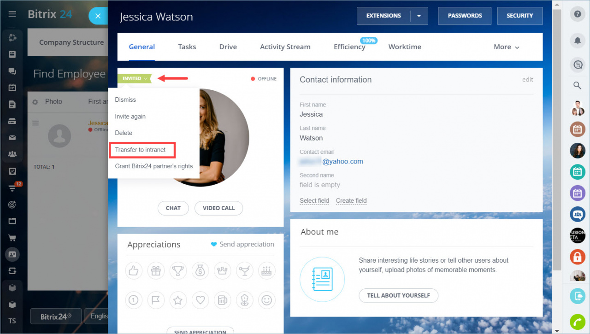Switch to the Tasks tab

[x=187, y=47]
